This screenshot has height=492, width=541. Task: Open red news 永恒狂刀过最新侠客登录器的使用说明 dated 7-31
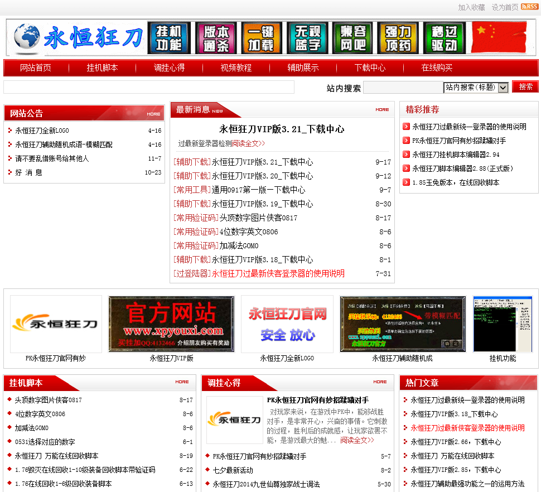(278, 273)
